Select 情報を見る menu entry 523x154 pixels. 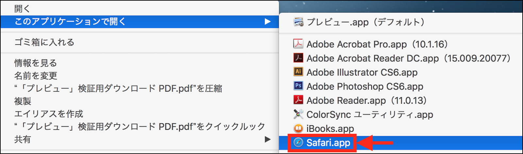pyautogui.click(x=36, y=63)
